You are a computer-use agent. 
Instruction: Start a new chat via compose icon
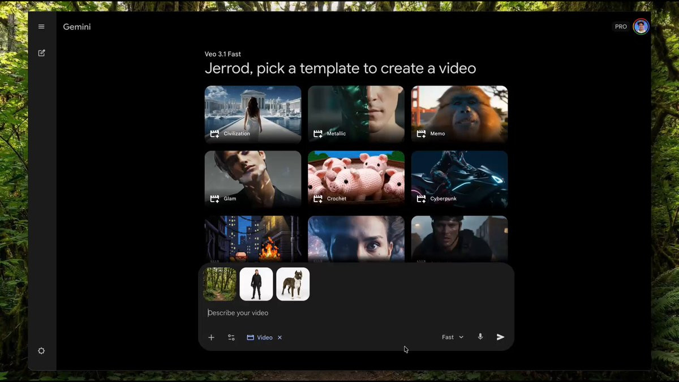point(41,53)
